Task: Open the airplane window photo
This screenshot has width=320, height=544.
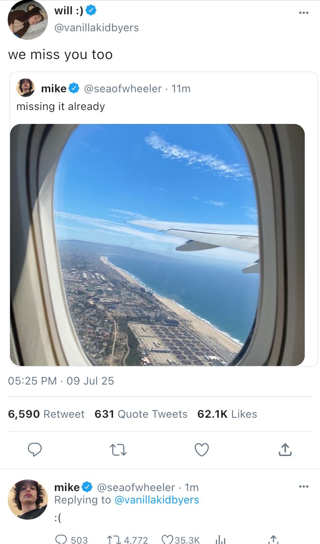Action: [157, 245]
